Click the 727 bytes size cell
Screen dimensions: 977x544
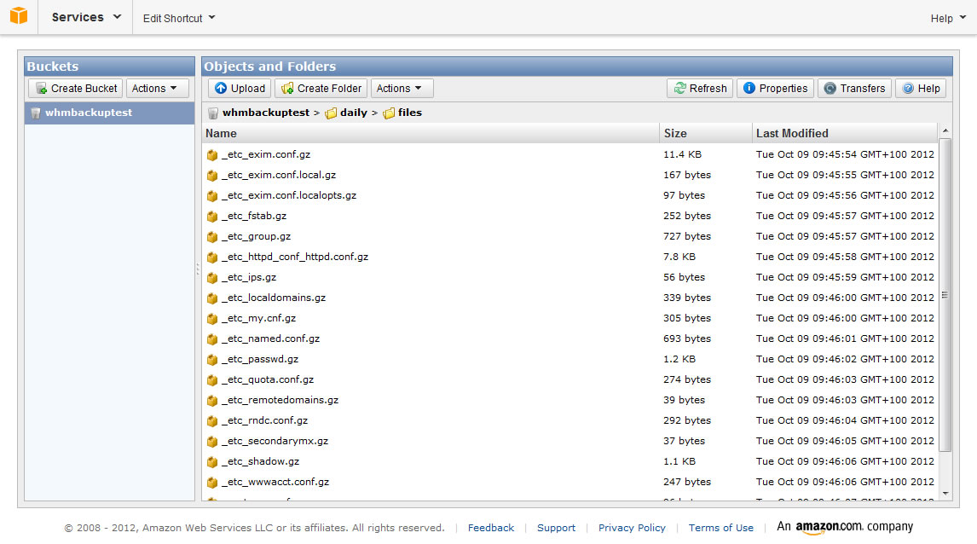click(x=687, y=237)
